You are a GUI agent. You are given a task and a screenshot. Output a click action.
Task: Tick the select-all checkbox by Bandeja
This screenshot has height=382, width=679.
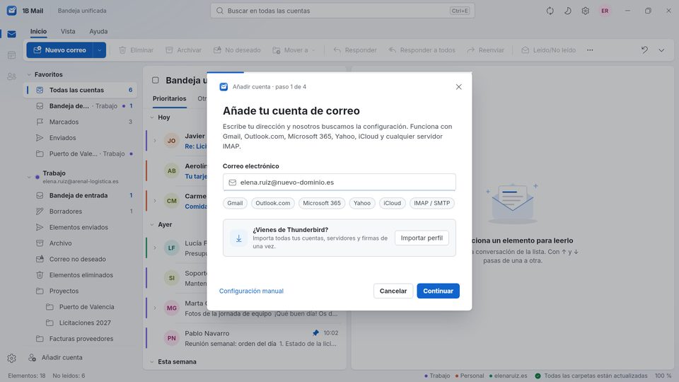point(156,80)
